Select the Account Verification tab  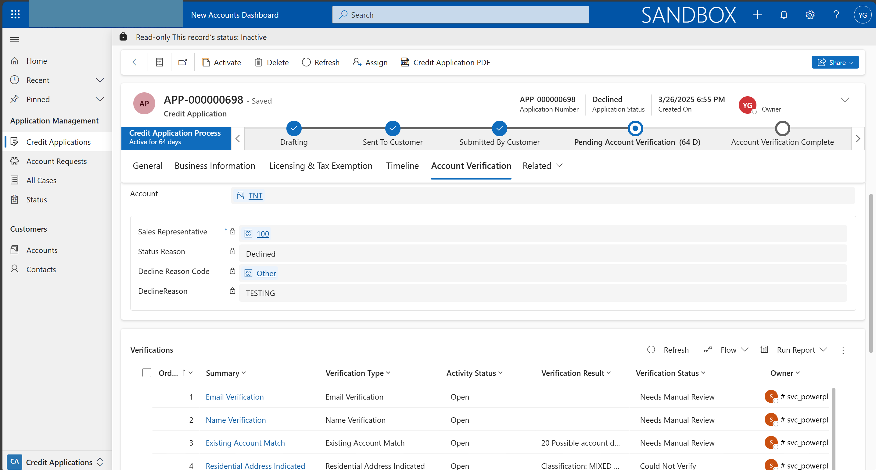pyautogui.click(x=471, y=166)
